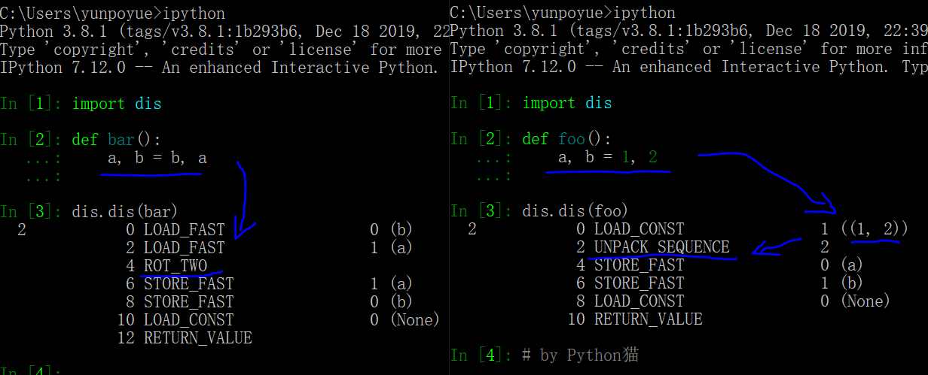Screen dimensions: 928x375
Task: Click 'IPython 7.12.0' banner in left terminal
Action: [x=219, y=68]
